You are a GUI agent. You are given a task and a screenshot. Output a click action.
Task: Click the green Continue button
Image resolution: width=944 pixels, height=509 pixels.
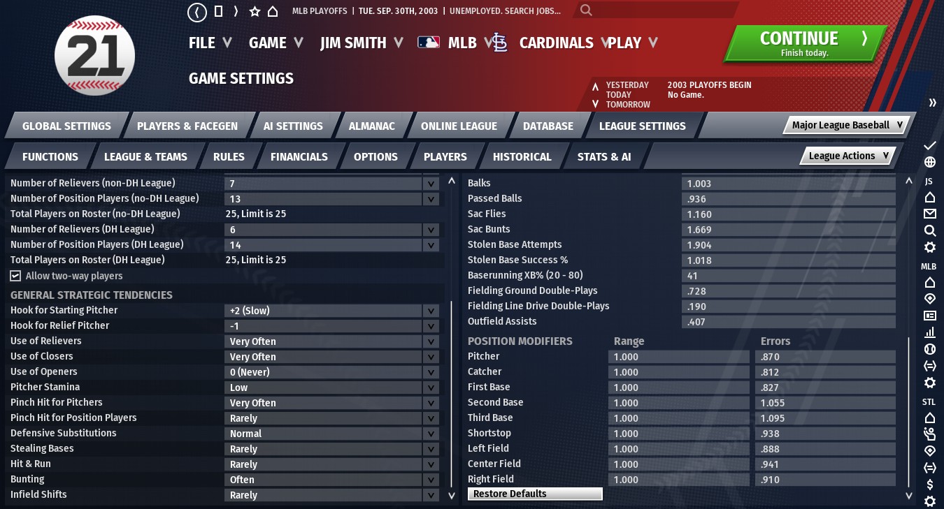(805, 43)
